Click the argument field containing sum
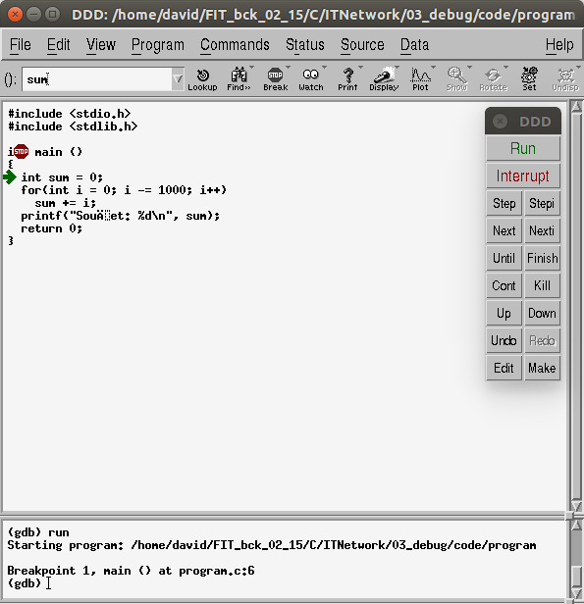Viewport: 584px width, 604px height. (x=97, y=79)
